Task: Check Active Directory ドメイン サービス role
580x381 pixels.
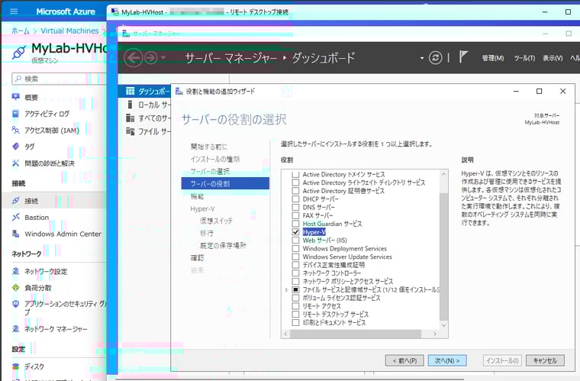Action: (x=295, y=174)
